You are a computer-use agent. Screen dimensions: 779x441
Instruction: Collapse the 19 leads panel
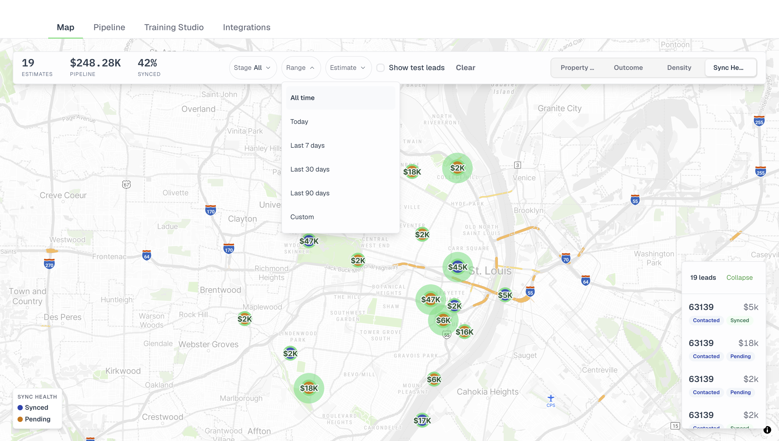739,277
